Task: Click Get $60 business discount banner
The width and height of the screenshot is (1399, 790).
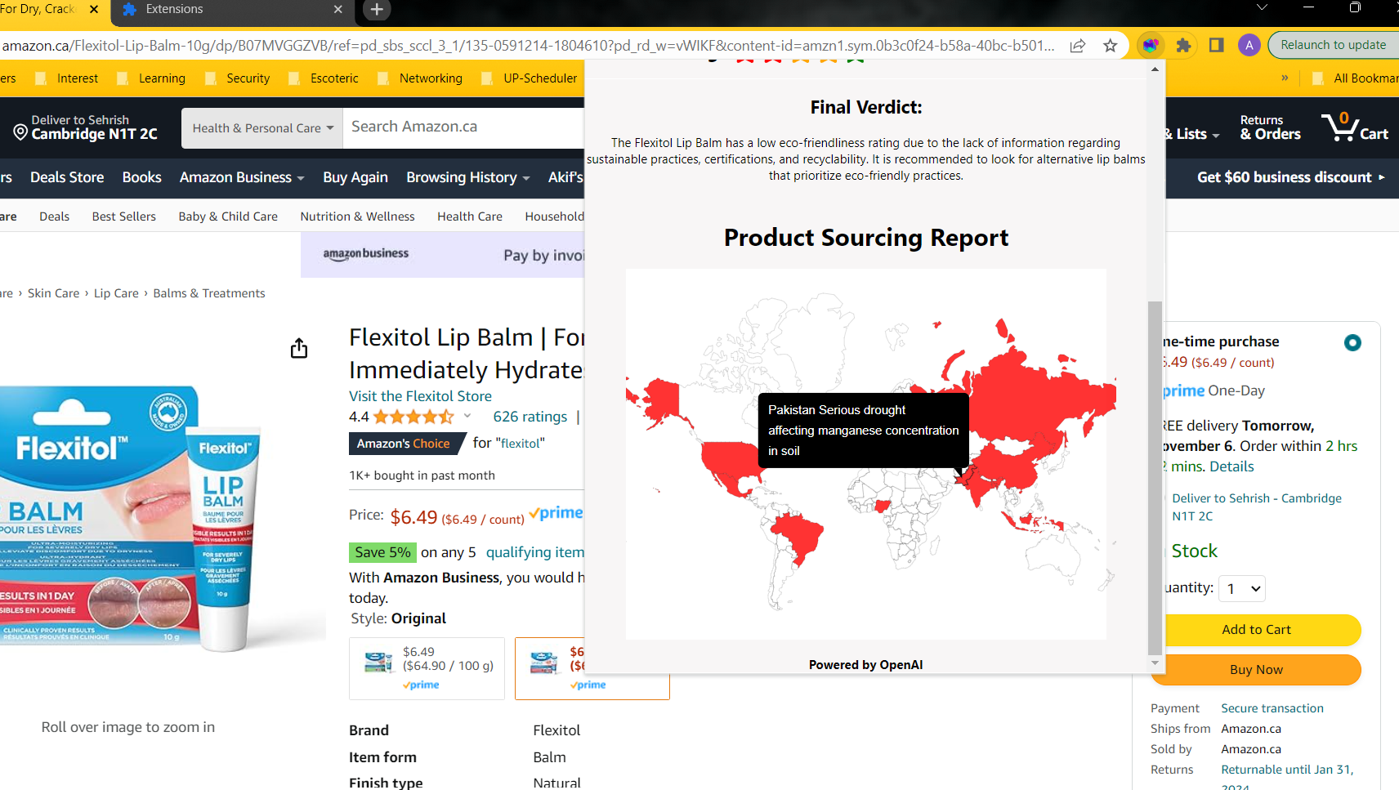Action: point(1291,177)
